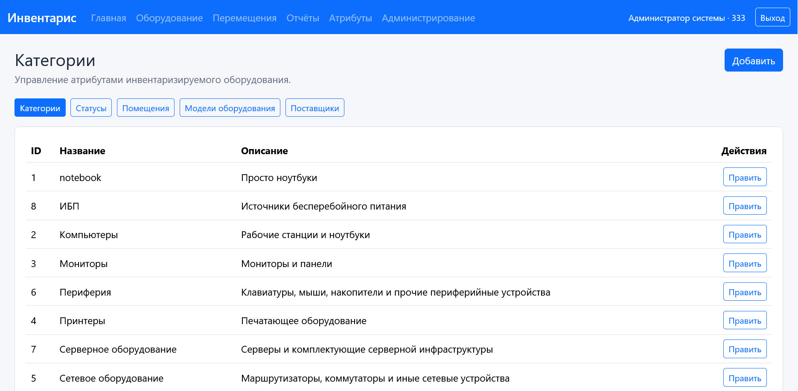The image size is (798, 391).
Task: Select the Сетевое оборудование name cell
Action: click(x=111, y=378)
